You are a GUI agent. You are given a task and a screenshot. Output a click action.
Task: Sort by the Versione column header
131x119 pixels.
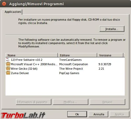[x=110, y=55]
